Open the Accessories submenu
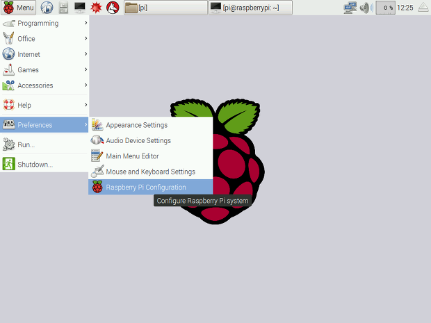 point(44,85)
